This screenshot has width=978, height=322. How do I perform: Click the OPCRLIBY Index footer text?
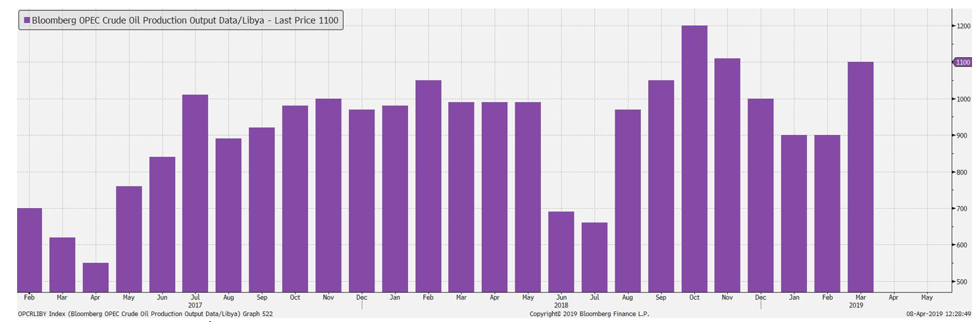coord(145,314)
